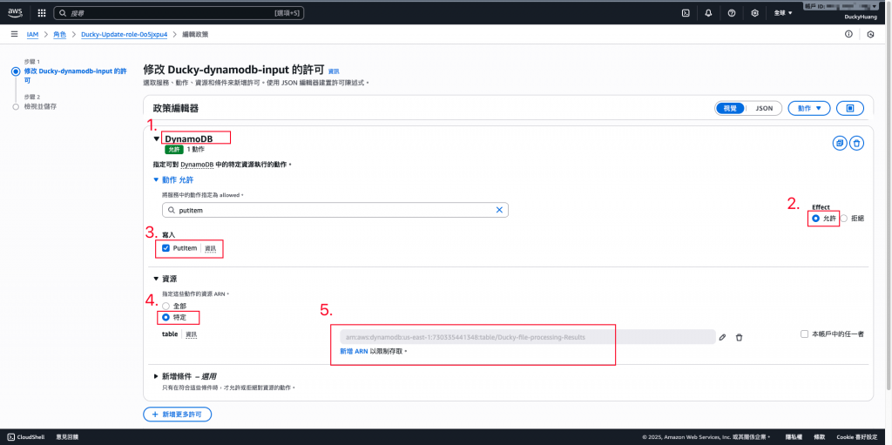This screenshot has width=892, height=445.
Task: Click the hexagon icon at top right
Action: pos(870,34)
